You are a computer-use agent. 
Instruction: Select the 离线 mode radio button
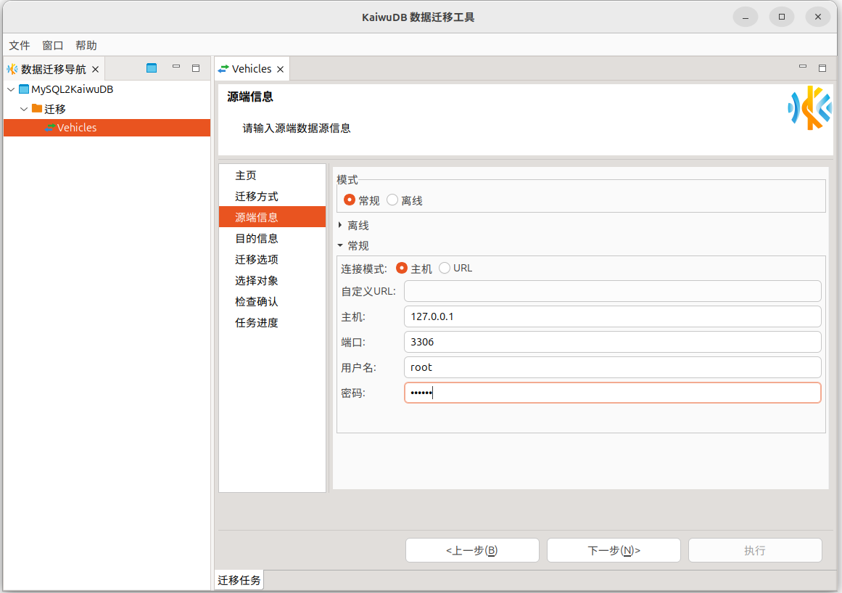pyautogui.click(x=392, y=200)
